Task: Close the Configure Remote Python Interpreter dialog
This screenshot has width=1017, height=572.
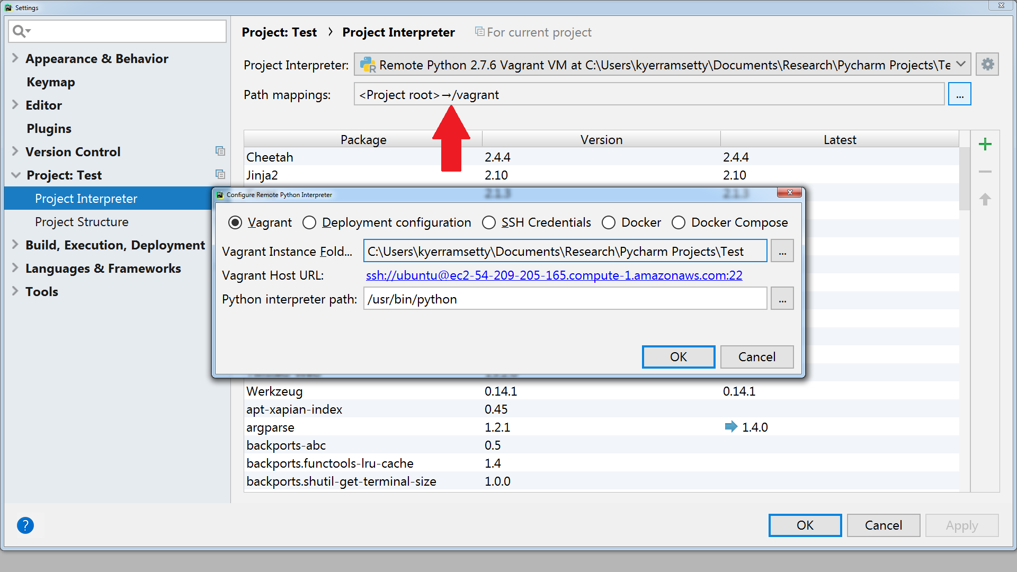Action: (x=789, y=193)
